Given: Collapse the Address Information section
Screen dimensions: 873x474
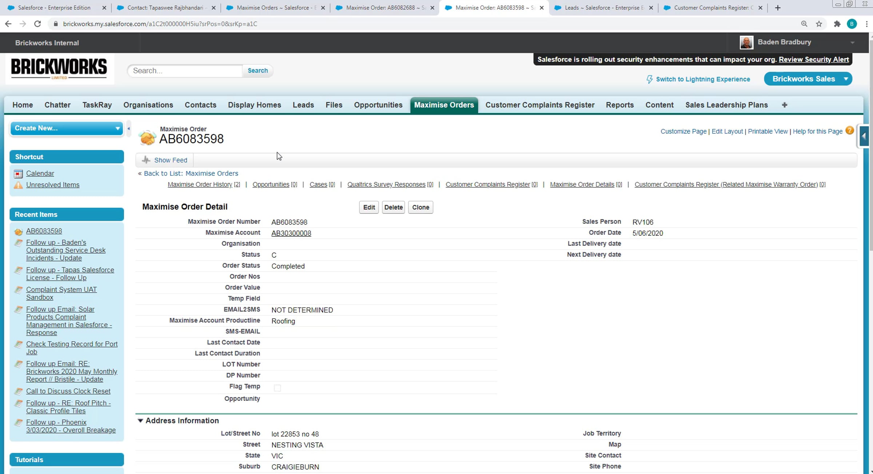Looking at the screenshot, I should pyautogui.click(x=140, y=421).
